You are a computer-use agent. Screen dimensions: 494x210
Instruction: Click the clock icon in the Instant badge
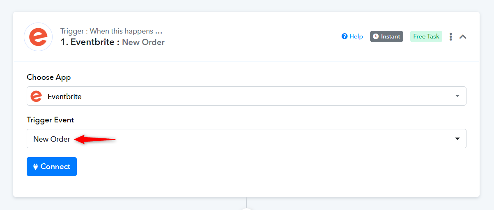coord(375,36)
